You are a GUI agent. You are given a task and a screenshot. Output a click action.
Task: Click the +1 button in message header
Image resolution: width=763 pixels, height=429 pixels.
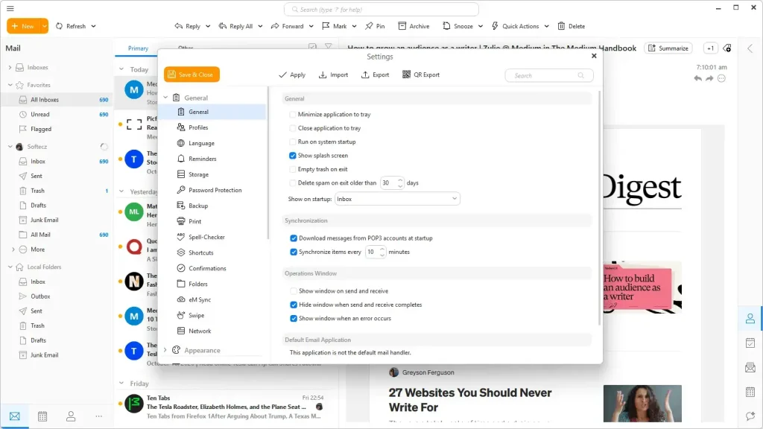click(710, 48)
